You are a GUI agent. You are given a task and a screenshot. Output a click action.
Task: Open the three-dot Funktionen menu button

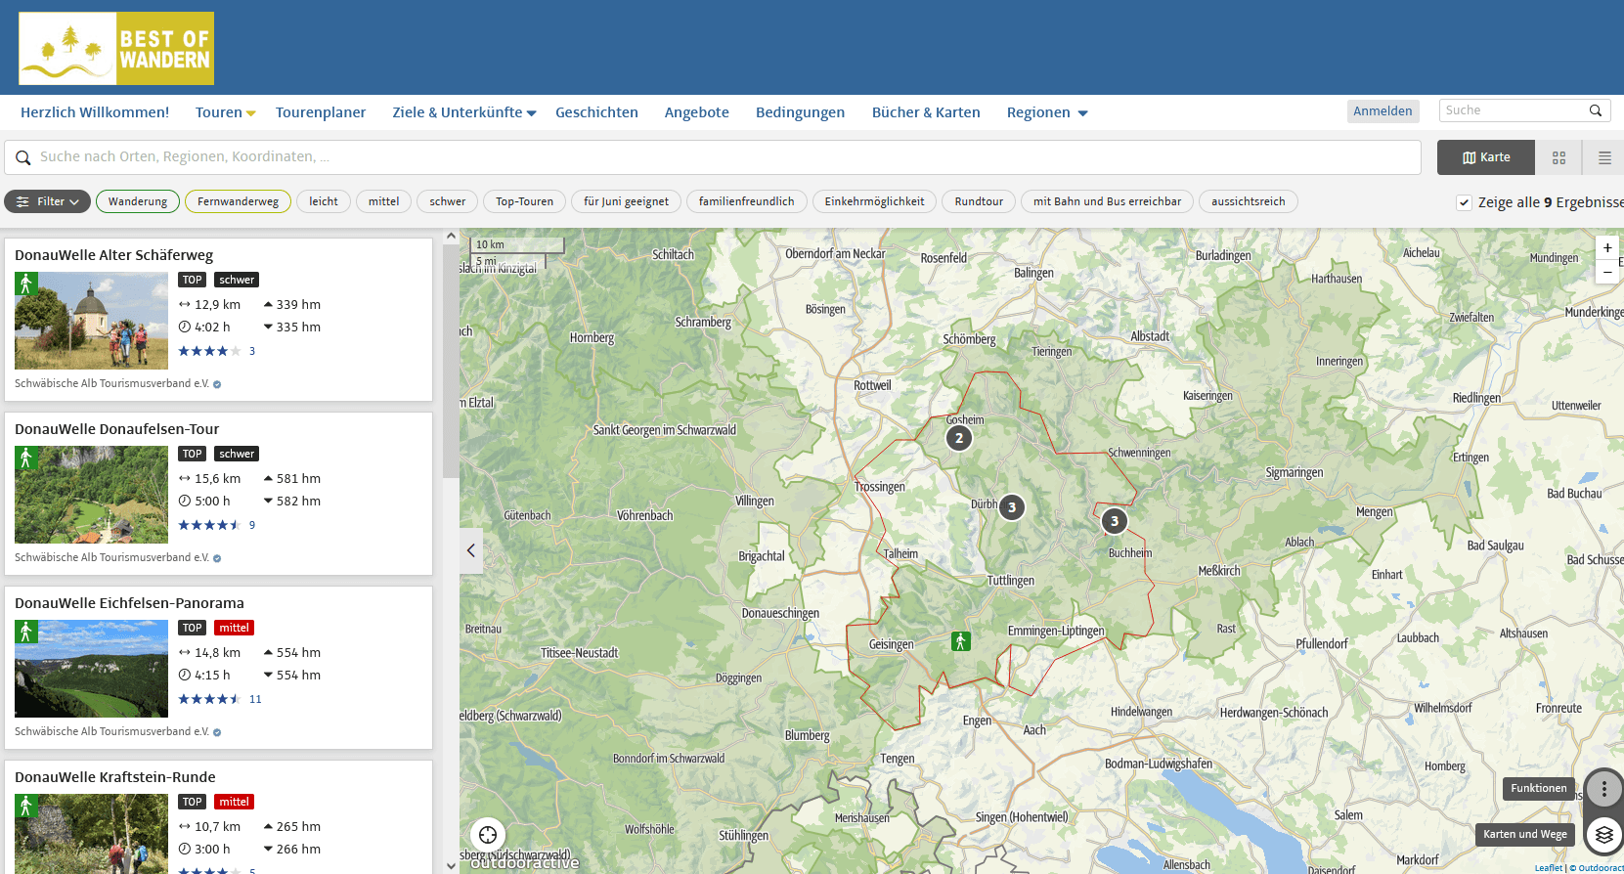pyautogui.click(x=1604, y=788)
